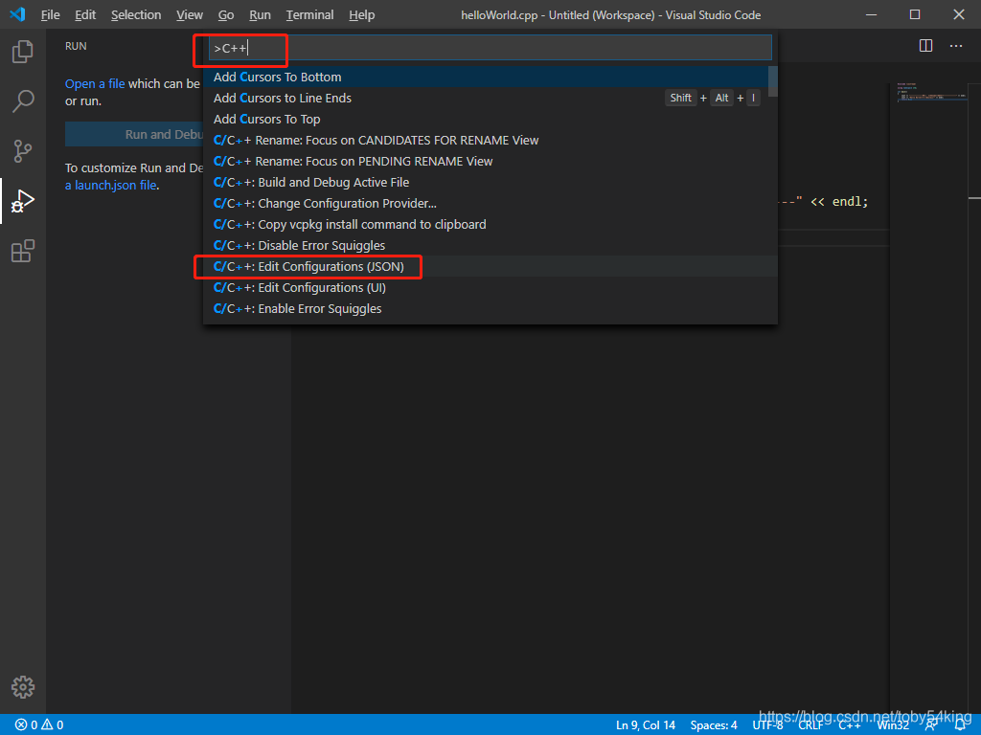
Task: Open the Help menu
Action: point(361,14)
